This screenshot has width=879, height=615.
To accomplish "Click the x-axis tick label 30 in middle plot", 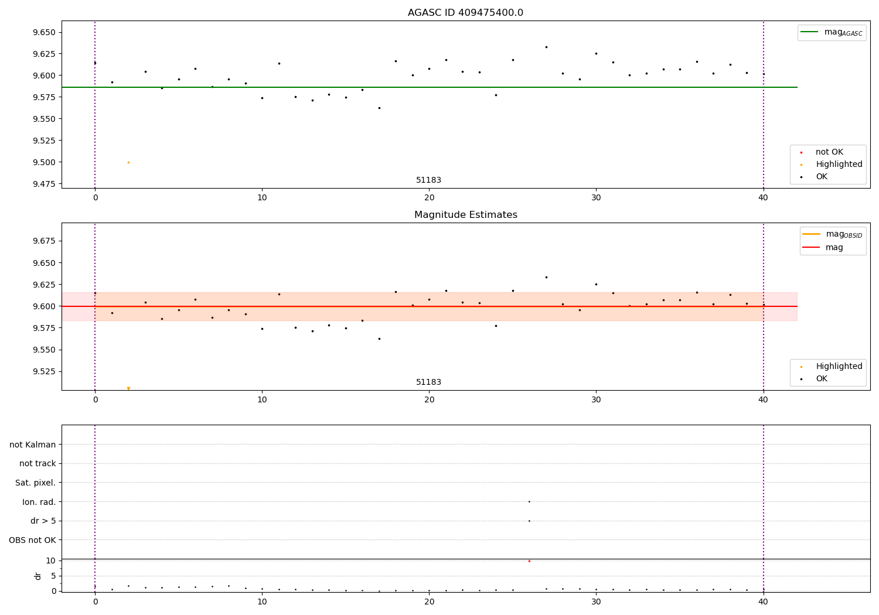I will (596, 399).
